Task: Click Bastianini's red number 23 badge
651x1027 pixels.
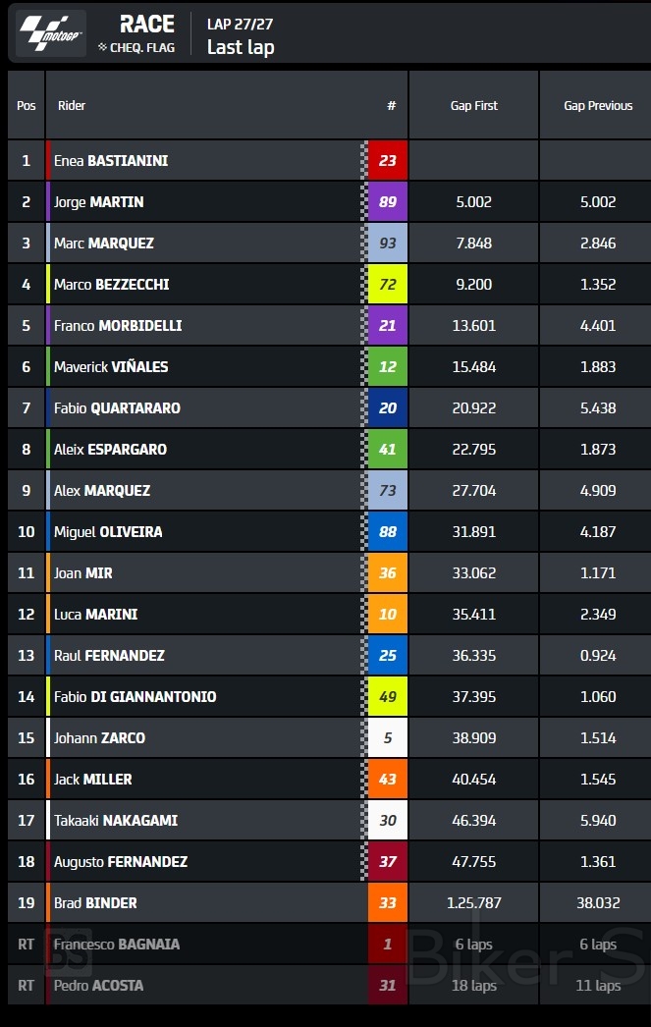Action: (387, 161)
